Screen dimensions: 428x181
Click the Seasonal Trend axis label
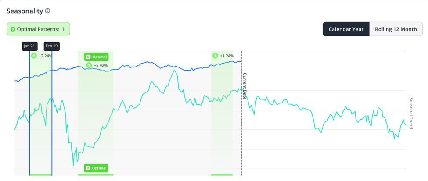click(411, 114)
